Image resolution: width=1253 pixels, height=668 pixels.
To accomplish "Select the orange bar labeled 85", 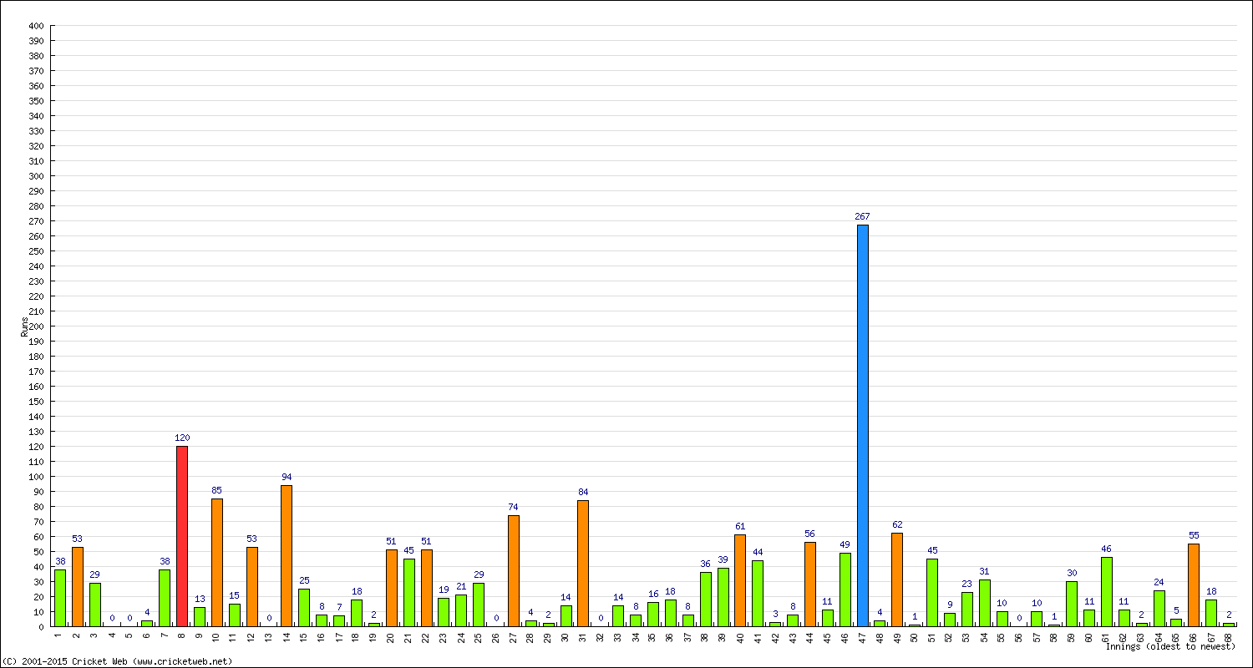I will pos(217,562).
